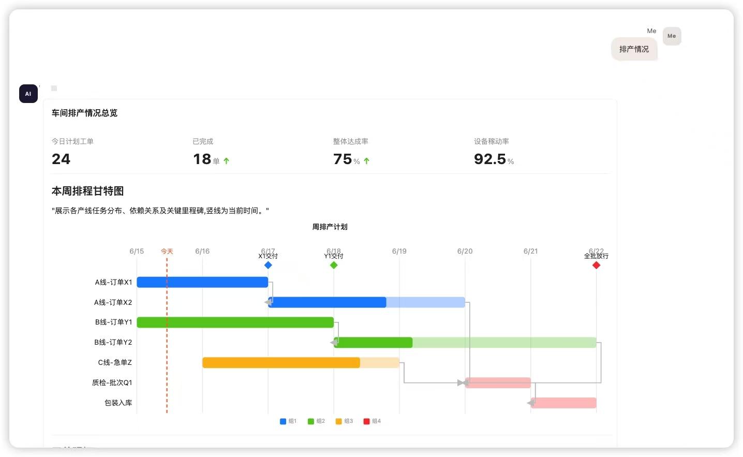Viewport: 743px width, 457px height.
Task: Click the AI assistant avatar icon
Action: point(28,94)
